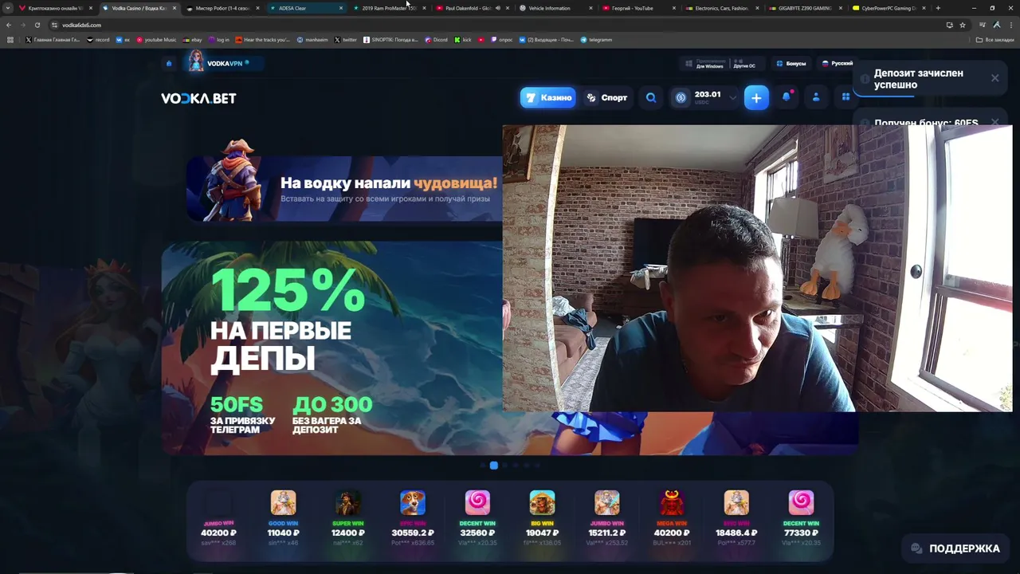1020x574 pixels.
Task: Click 'Другие ОС' download option
Action: coord(744,64)
